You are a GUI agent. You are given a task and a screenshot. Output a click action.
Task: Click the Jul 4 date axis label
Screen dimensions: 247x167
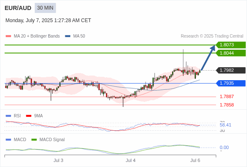tap(131, 160)
